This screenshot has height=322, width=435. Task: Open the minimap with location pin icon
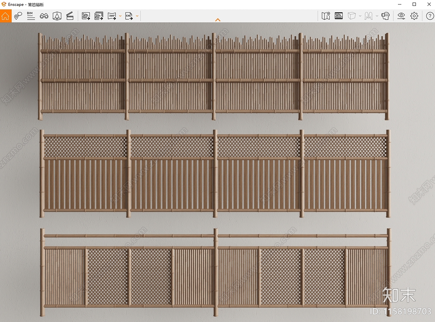click(x=326, y=16)
